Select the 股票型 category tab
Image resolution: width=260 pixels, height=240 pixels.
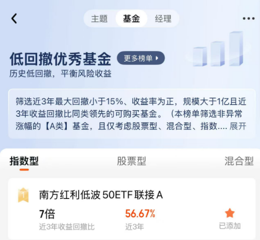(132, 161)
